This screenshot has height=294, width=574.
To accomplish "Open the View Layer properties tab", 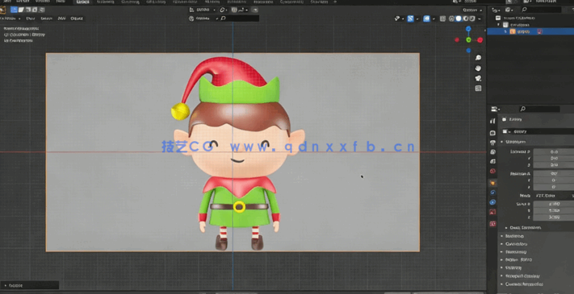I will coord(492,152).
